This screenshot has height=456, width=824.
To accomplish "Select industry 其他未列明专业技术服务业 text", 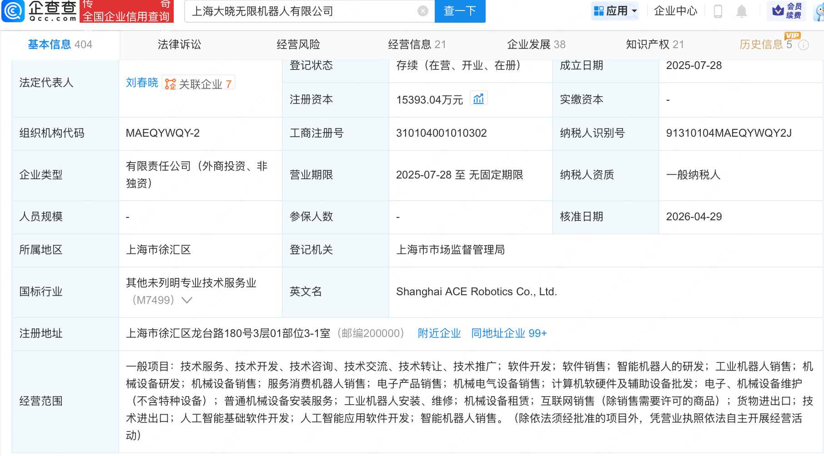I will click(191, 283).
